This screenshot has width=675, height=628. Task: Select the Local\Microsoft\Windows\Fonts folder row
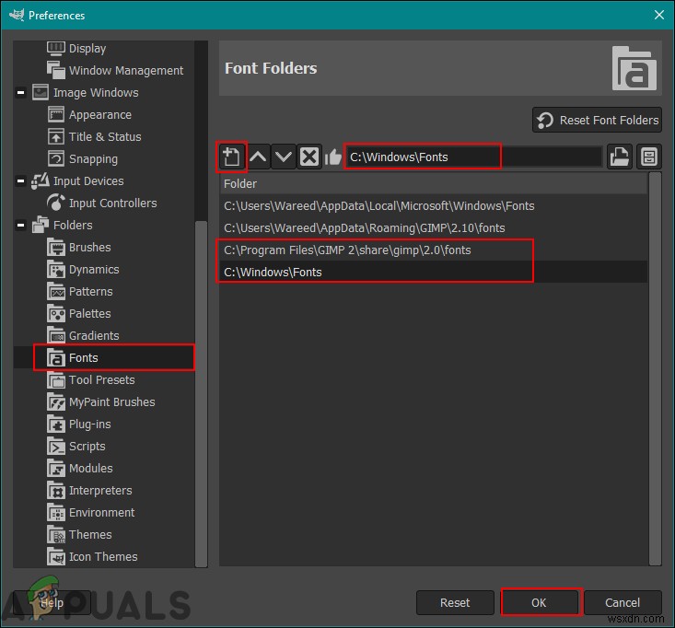coord(433,205)
